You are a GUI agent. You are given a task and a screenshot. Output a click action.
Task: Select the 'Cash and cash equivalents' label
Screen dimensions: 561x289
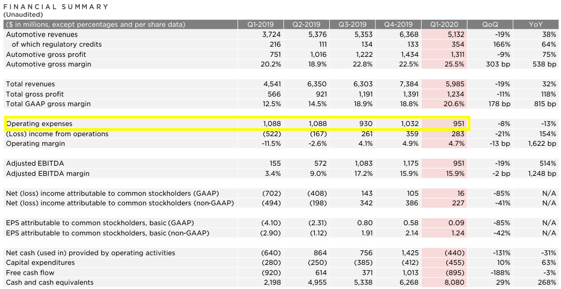tap(50, 282)
